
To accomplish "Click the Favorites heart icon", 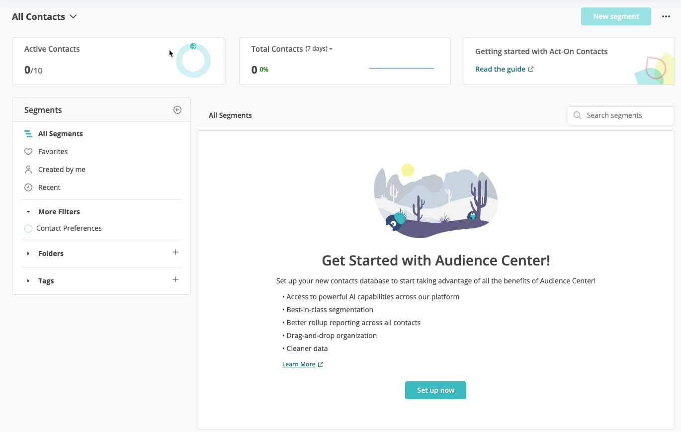I will 28,152.
